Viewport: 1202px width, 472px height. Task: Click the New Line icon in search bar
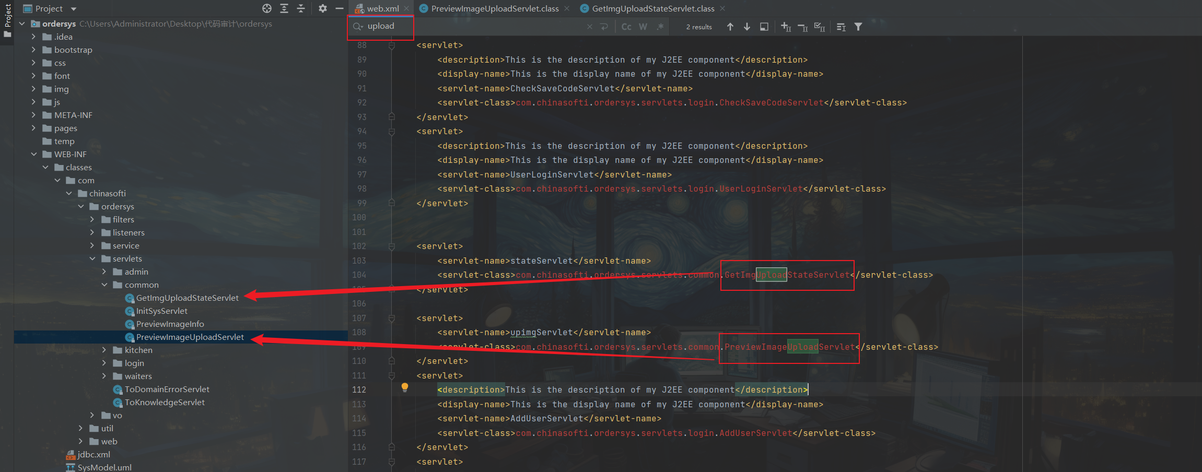pos(604,27)
